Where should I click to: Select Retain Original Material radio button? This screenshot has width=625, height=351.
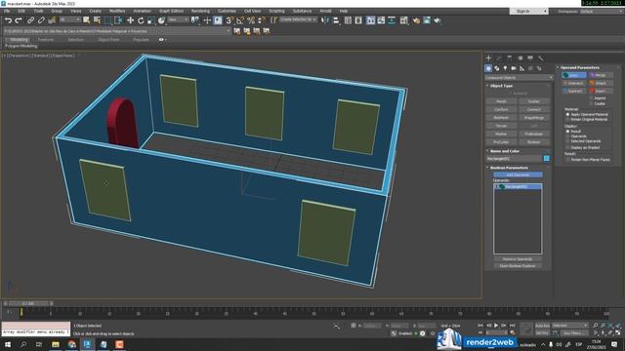[568, 119]
